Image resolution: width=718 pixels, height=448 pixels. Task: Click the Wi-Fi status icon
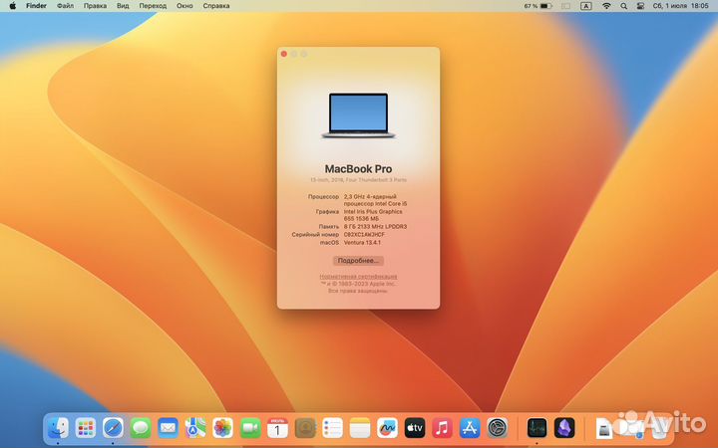(x=606, y=6)
